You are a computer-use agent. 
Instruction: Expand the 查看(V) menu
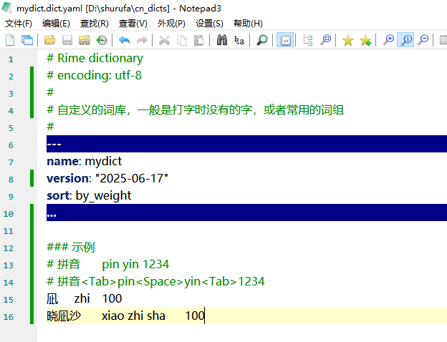133,24
